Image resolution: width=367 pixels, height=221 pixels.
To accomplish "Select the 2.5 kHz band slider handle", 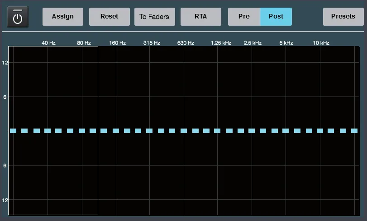I will point(252,131).
